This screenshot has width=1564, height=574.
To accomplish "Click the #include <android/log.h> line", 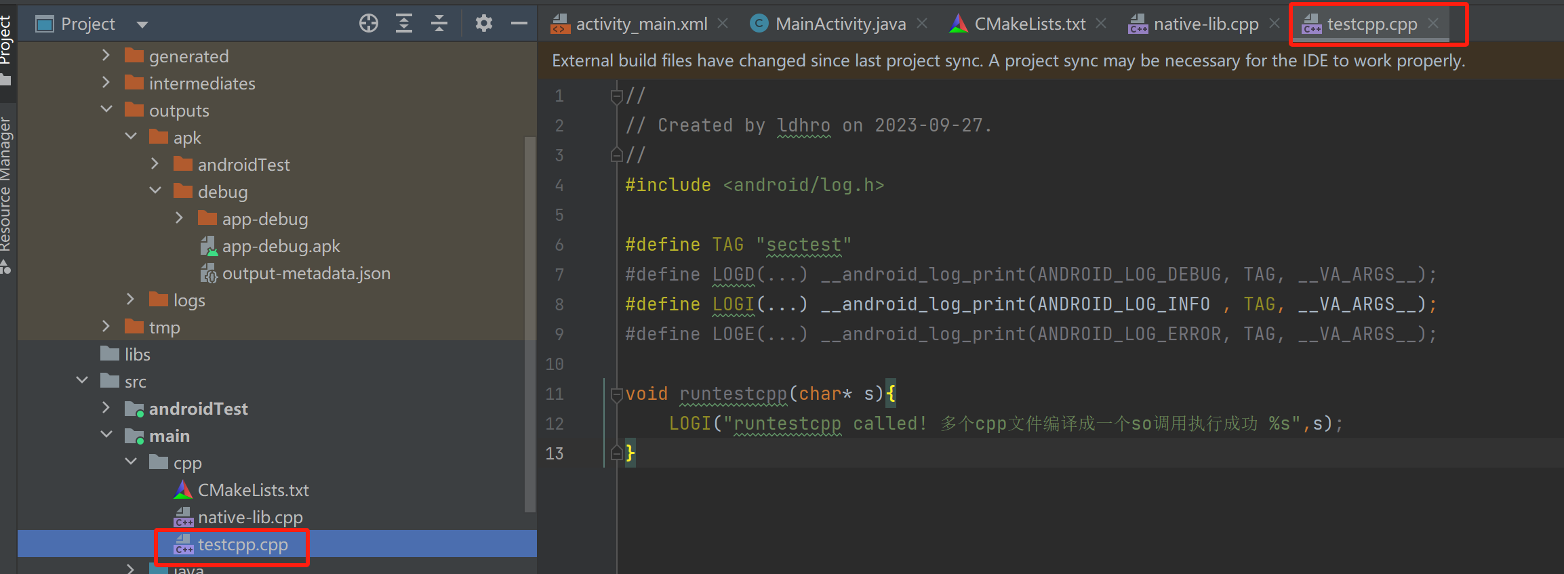I will pos(755,185).
